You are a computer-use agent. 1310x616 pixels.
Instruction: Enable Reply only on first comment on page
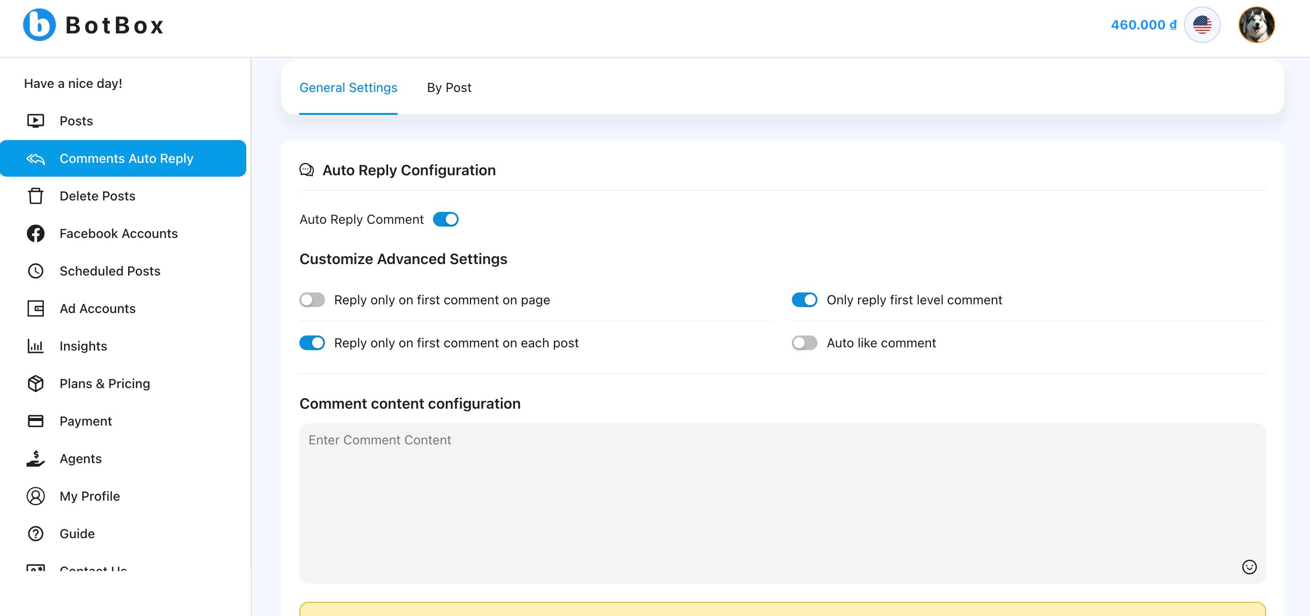click(312, 300)
